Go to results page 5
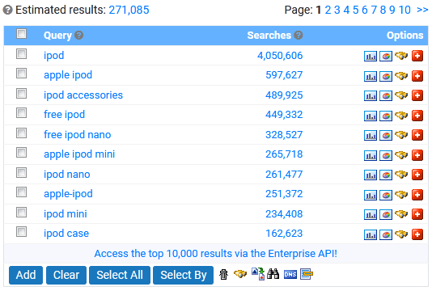This screenshot has width=432, height=291. point(356,10)
